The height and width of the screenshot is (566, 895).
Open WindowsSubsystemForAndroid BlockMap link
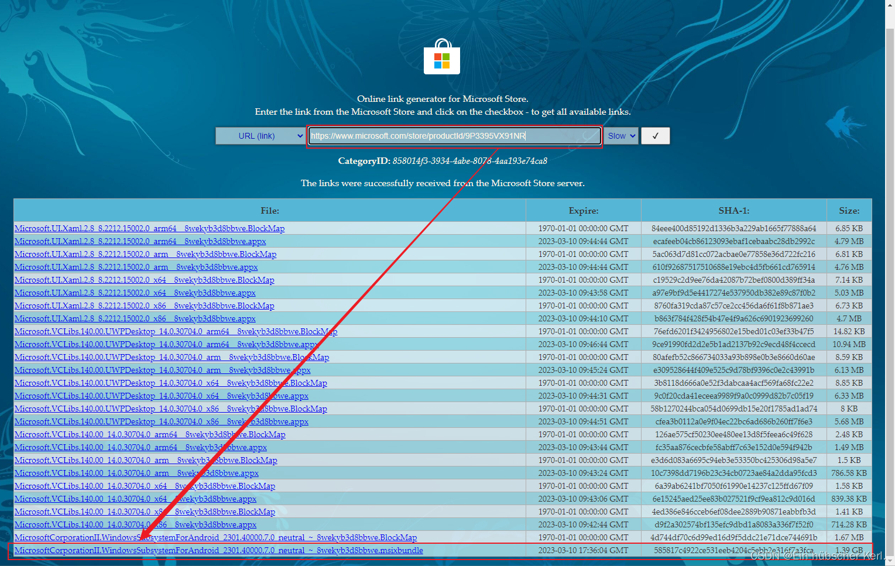coord(216,537)
